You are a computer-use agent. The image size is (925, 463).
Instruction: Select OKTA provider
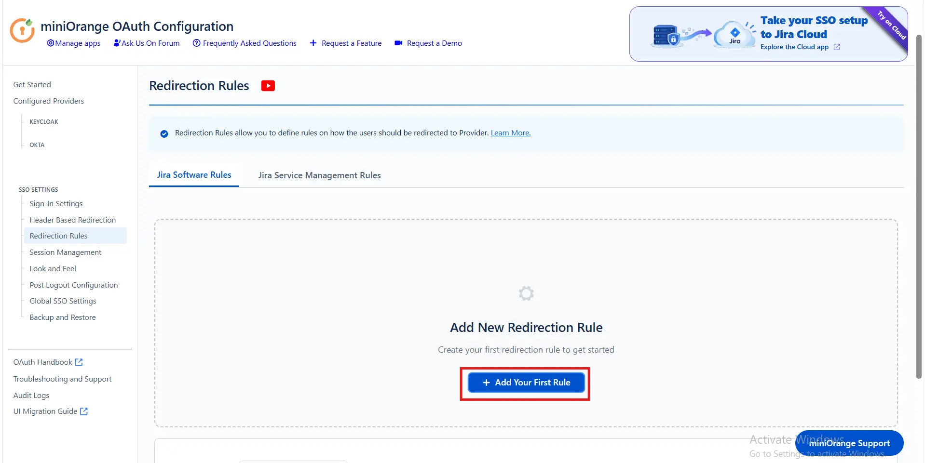point(37,145)
